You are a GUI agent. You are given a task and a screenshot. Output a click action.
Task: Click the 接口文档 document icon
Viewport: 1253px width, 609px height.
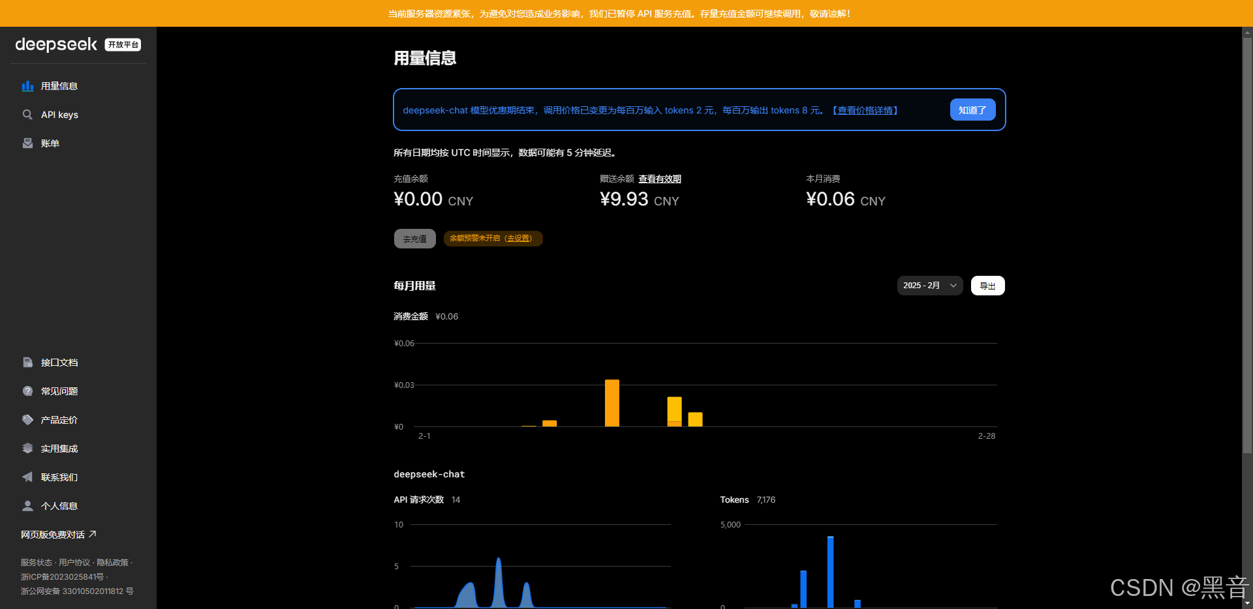tap(27, 363)
